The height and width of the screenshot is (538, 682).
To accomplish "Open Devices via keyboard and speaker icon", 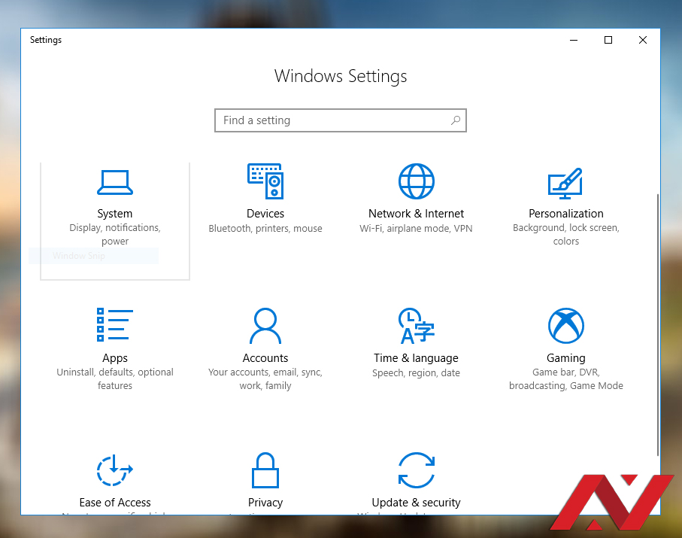I will 265,181.
